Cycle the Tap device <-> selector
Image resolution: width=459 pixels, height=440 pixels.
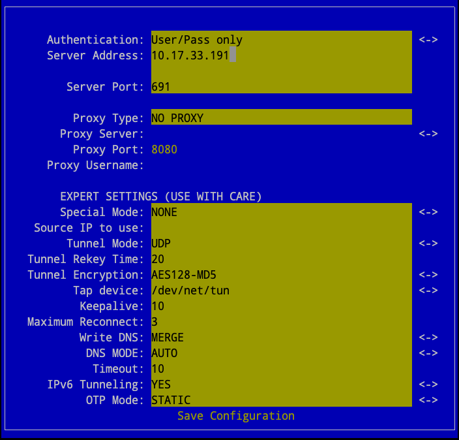click(x=428, y=291)
